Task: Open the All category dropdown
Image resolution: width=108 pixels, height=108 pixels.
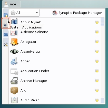Action: pyautogui.click(x=24, y=13)
